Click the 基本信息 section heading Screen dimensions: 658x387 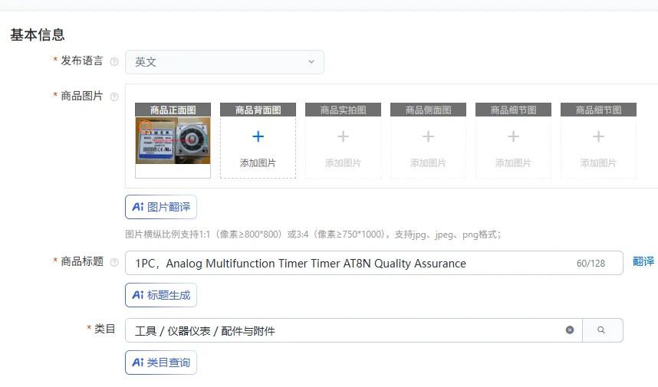[x=38, y=34]
